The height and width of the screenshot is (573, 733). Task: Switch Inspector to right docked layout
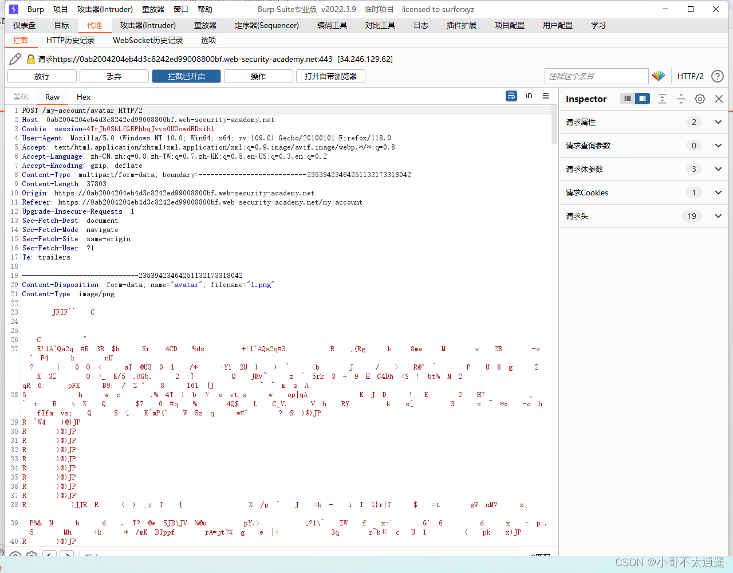643,99
